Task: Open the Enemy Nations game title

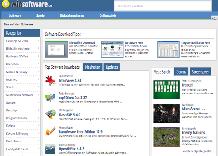Action: click(x=193, y=133)
